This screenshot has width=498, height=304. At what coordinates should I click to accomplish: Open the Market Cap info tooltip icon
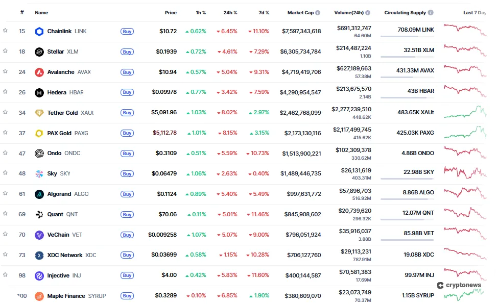tap(317, 12)
